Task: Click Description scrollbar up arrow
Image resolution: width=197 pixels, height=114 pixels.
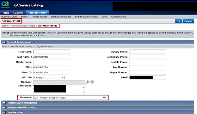Action: [84, 87]
